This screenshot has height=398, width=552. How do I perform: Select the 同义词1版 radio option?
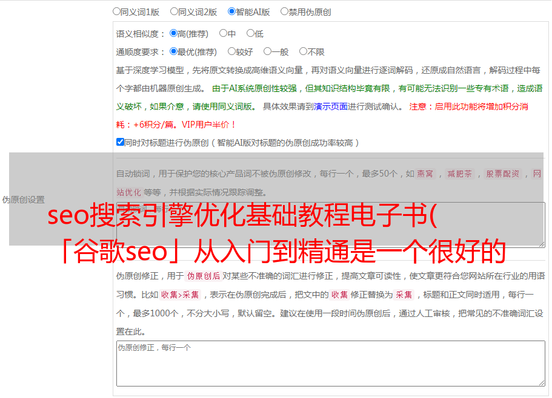coord(116,11)
